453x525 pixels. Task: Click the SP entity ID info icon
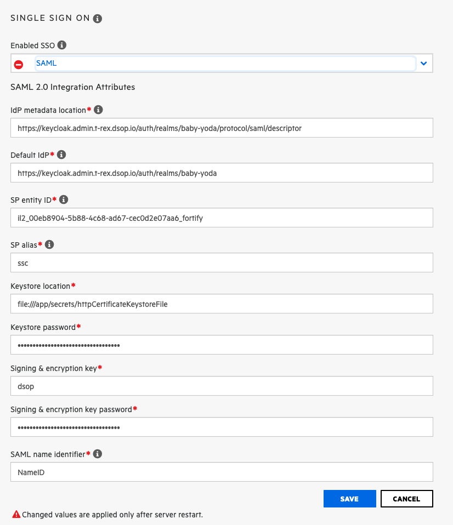click(64, 199)
